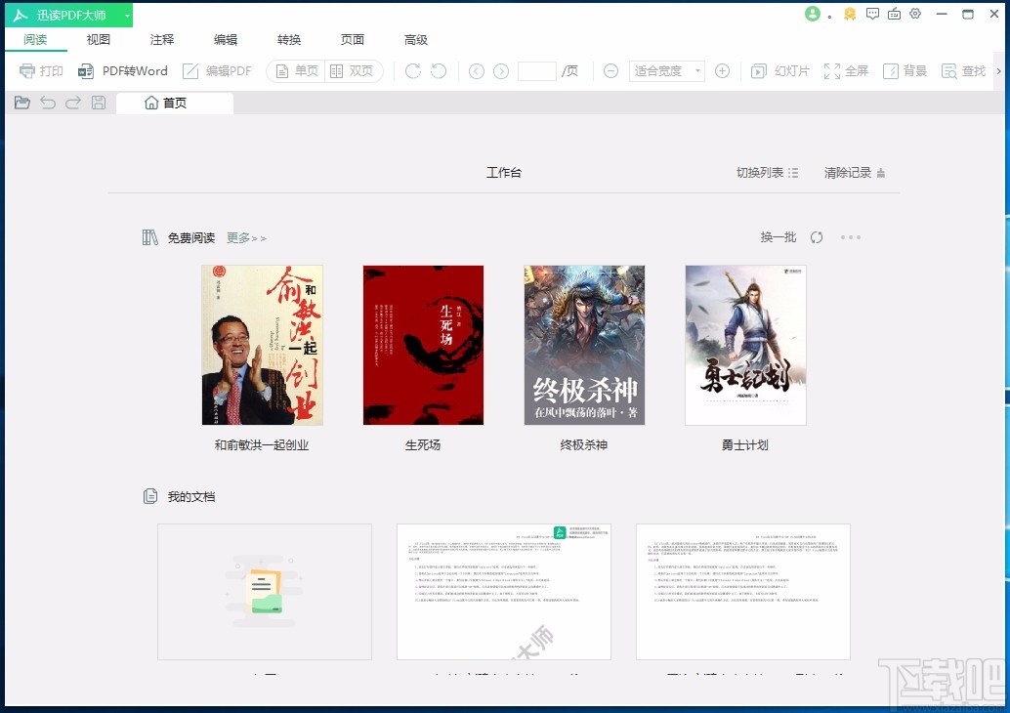Click the refresh circular arrow icon
The image size is (1010, 713).
coord(817,237)
